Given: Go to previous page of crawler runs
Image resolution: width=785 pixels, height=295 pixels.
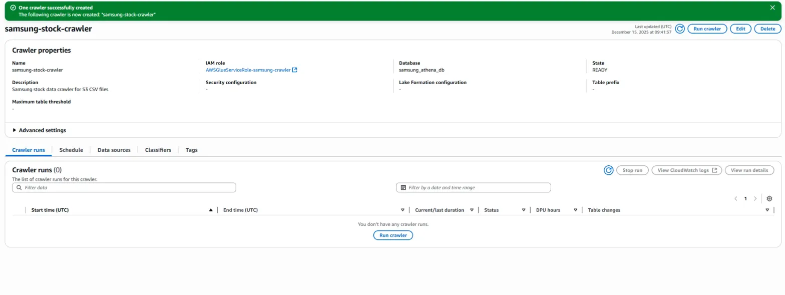Looking at the screenshot, I should [x=736, y=199].
